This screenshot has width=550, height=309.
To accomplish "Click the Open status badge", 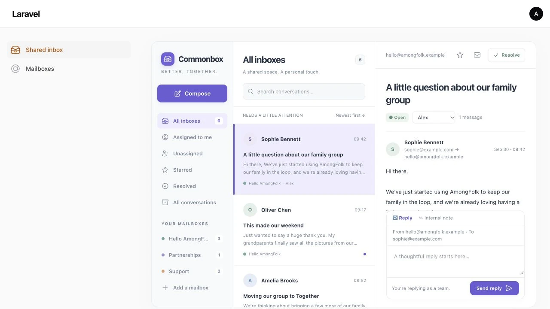I will pos(397,117).
